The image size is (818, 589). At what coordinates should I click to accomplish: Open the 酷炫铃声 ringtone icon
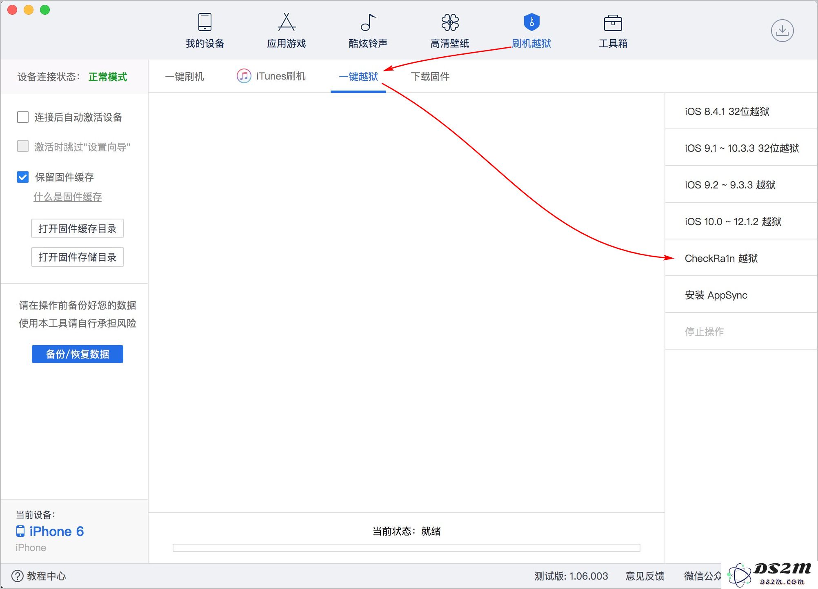[x=368, y=22]
